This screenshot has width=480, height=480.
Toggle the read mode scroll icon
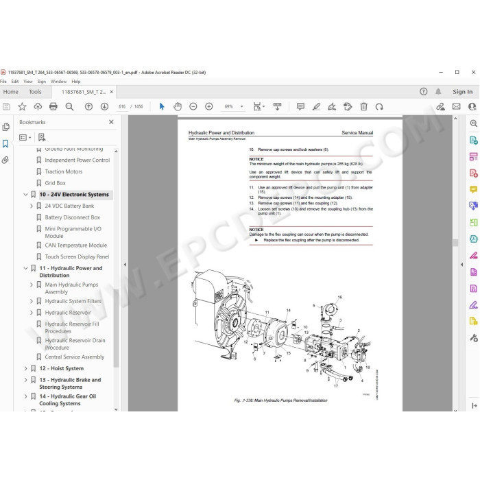click(x=277, y=106)
